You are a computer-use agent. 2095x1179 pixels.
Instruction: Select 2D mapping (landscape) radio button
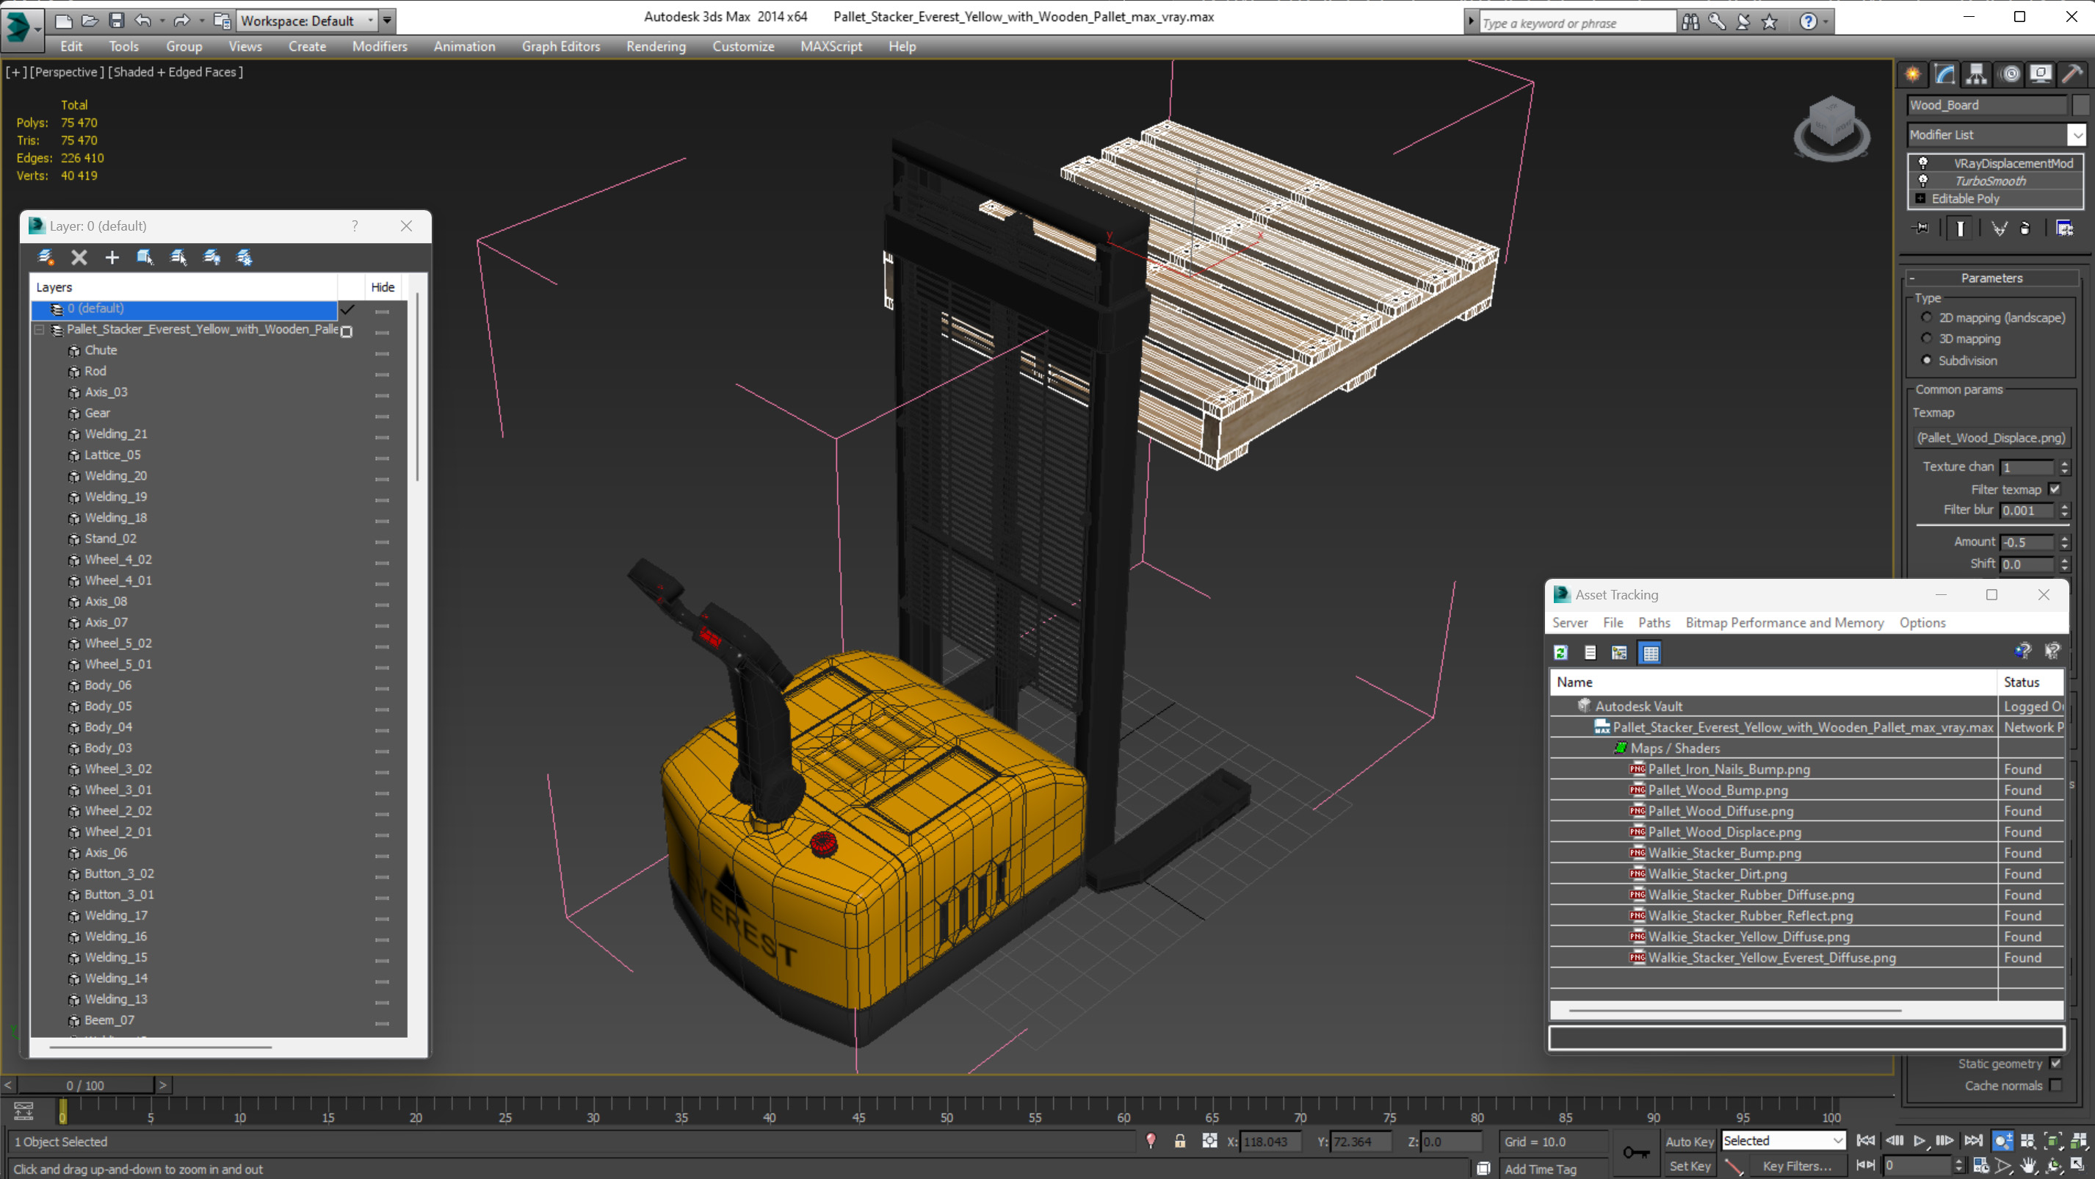pyautogui.click(x=1926, y=317)
